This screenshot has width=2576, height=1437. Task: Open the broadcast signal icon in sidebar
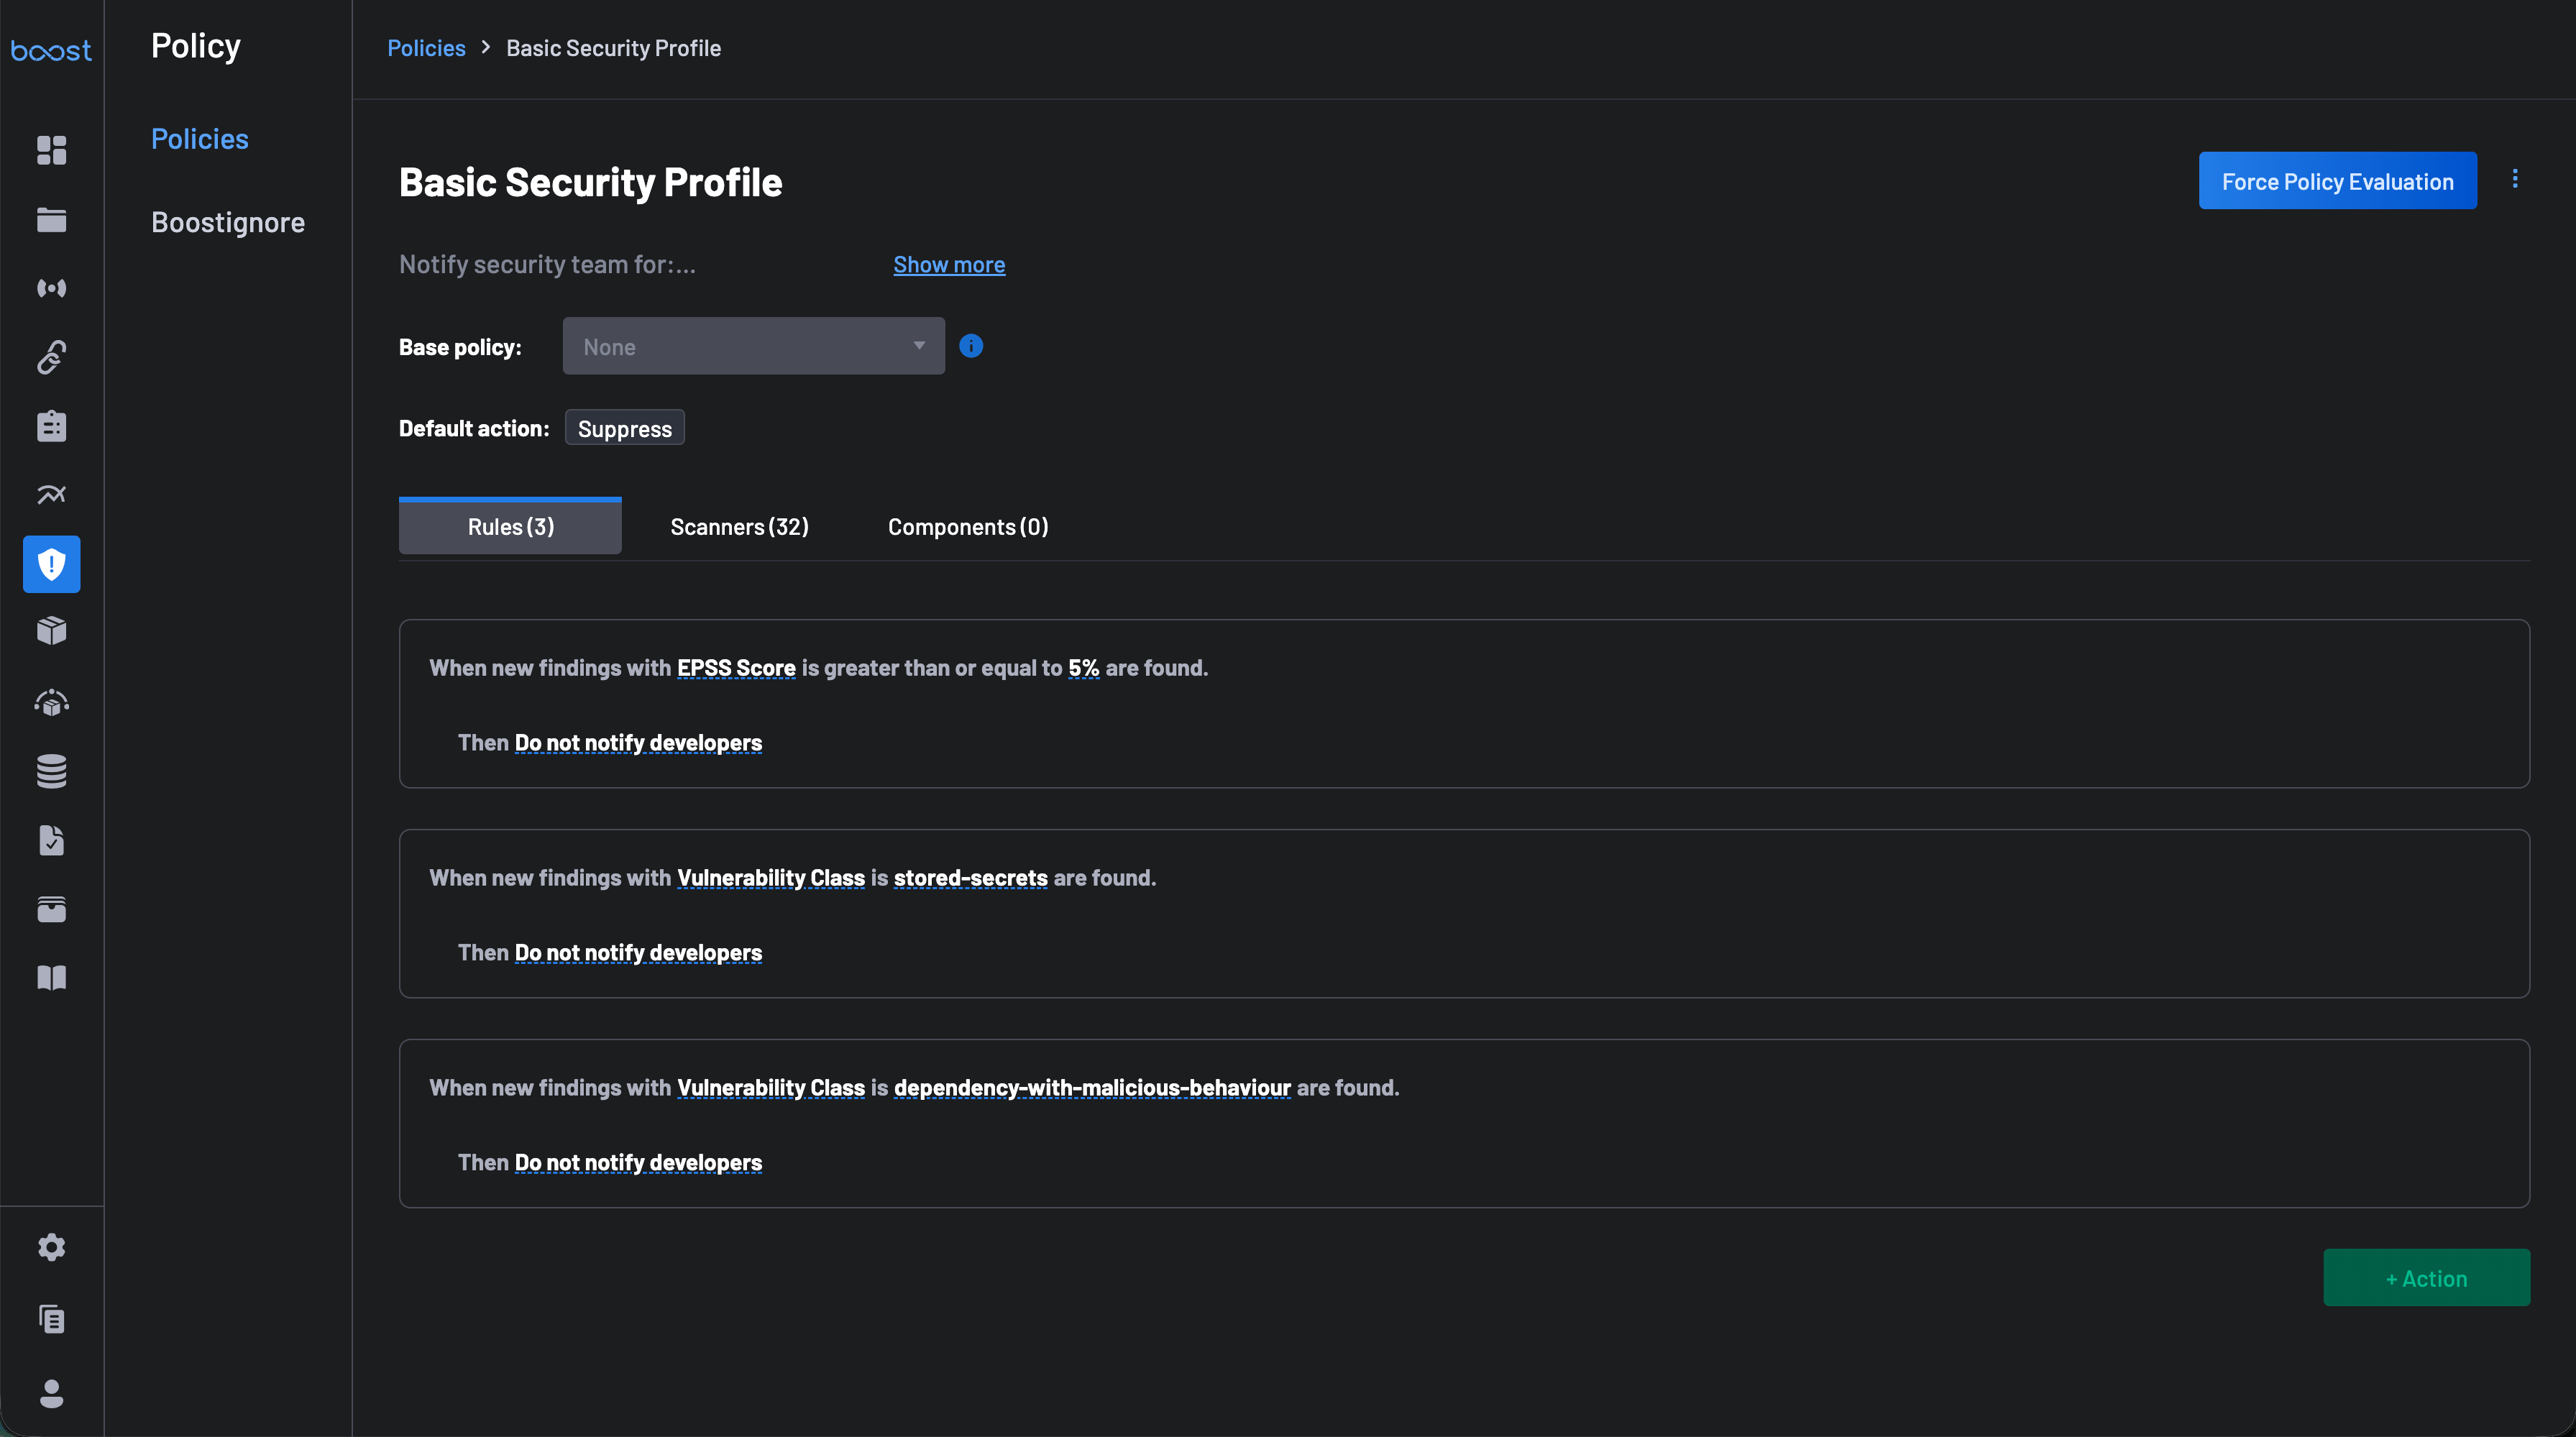pyautogui.click(x=51, y=288)
